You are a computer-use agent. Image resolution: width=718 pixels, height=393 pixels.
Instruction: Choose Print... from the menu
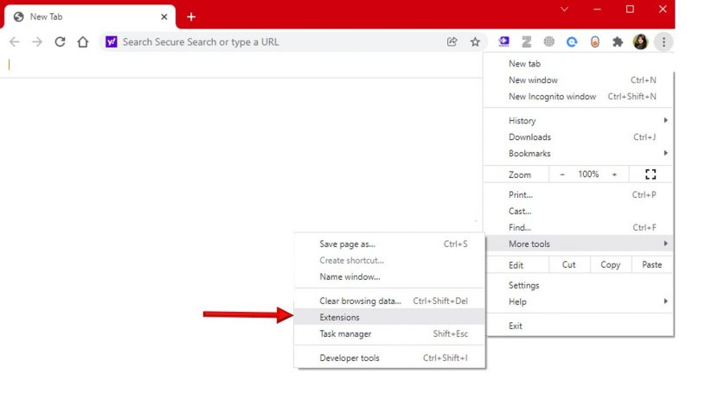pos(579,194)
